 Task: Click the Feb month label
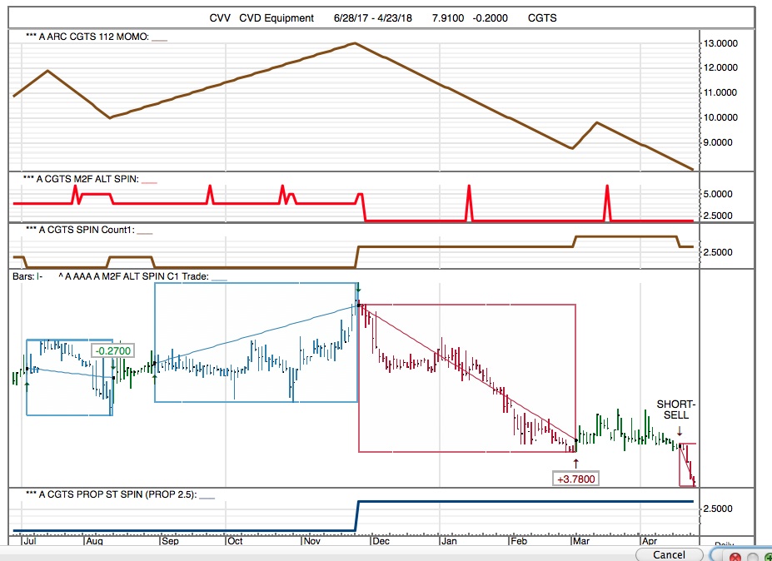point(519,541)
